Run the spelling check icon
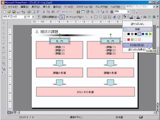 coord(38,12)
